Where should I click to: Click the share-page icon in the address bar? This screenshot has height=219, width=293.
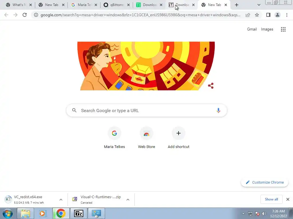click(x=248, y=15)
